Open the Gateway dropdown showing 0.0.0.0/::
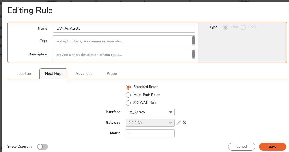The image size is (289, 152). point(150,123)
